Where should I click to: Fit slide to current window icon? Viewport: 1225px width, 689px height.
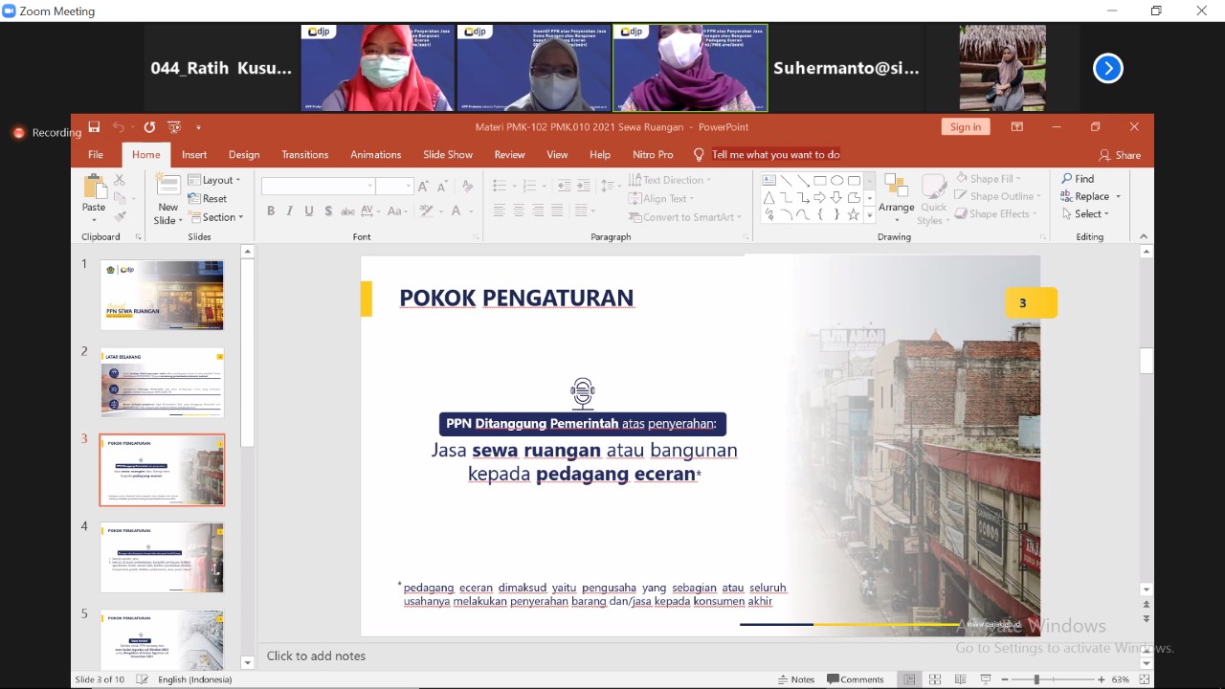click(1145, 679)
